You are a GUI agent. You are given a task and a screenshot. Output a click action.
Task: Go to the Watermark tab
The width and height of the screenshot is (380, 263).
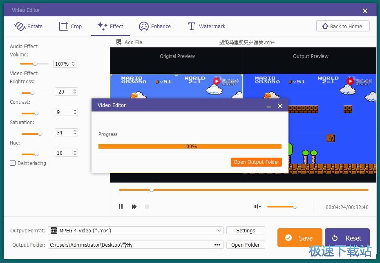[207, 26]
